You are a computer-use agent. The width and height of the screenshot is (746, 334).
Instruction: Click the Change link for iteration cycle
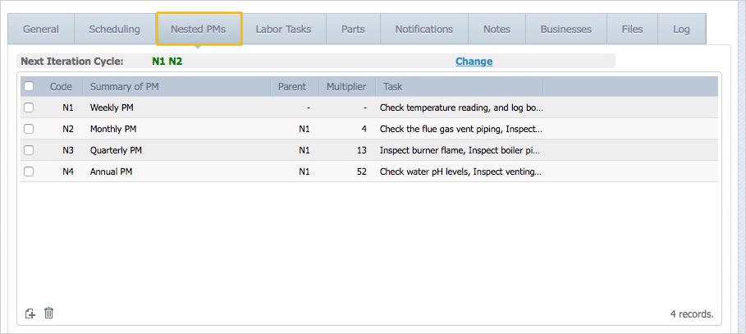click(x=474, y=61)
